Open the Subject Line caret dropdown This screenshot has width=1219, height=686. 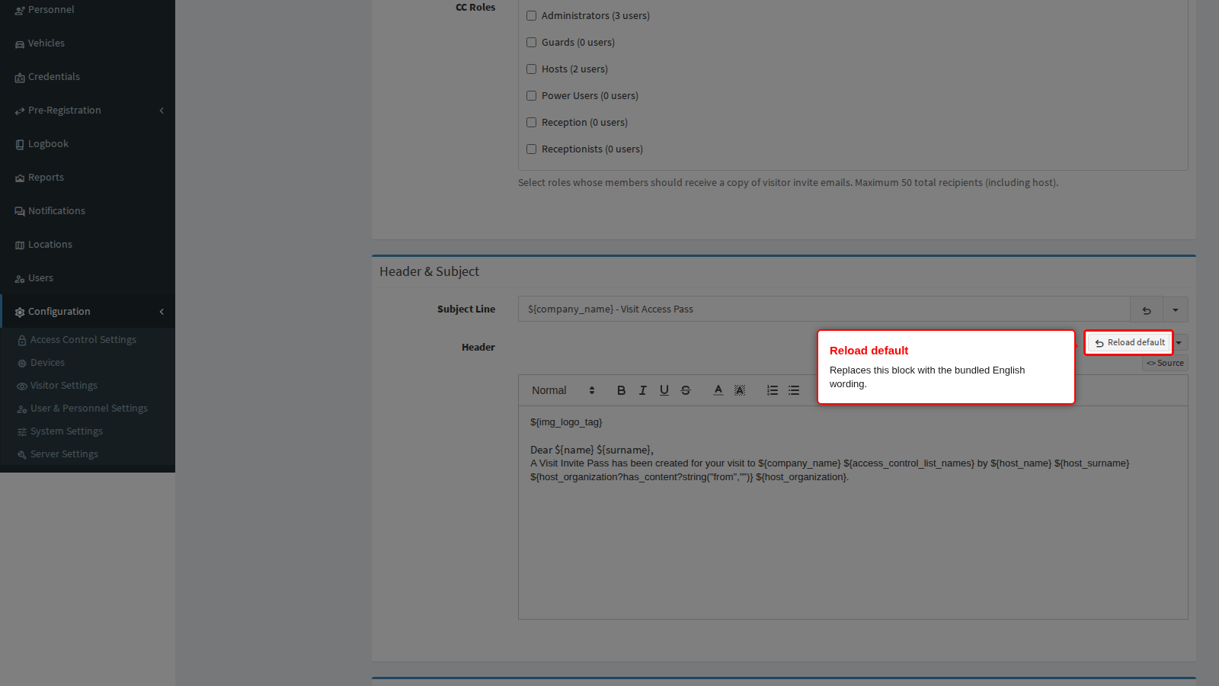pyautogui.click(x=1176, y=309)
